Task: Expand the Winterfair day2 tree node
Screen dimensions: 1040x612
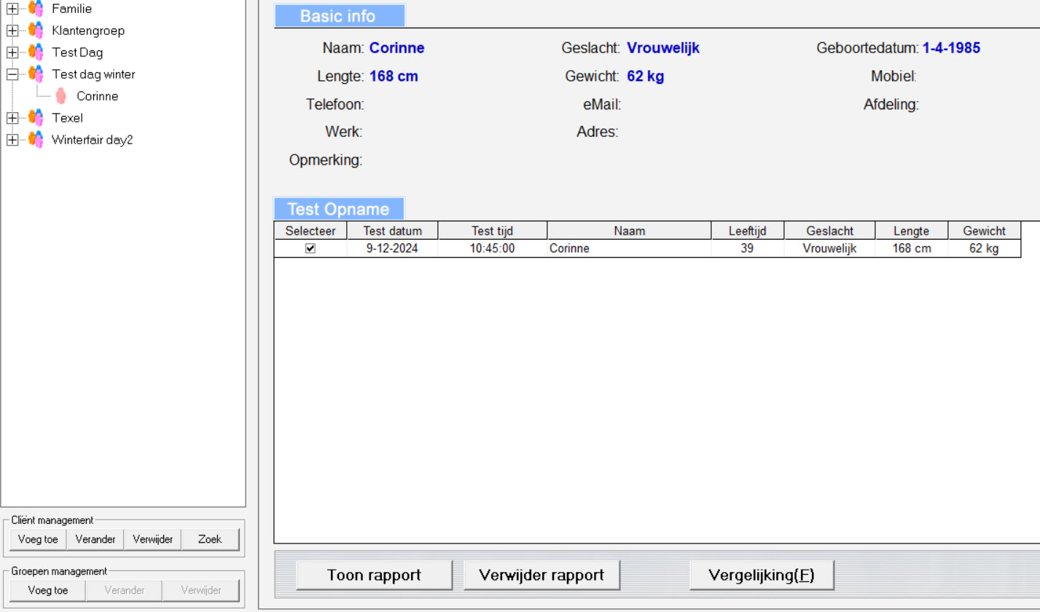Action: coord(12,140)
